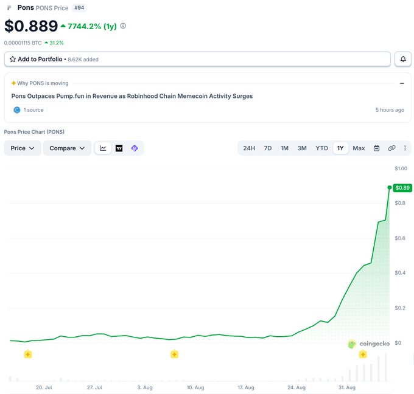Click the 10. Aug axis label
Image resolution: width=414 pixels, height=394 pixels.
click(195, 387)
